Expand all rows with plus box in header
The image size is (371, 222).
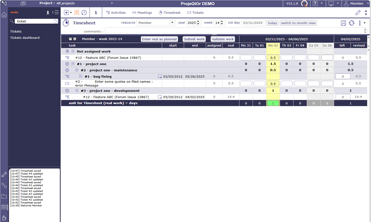tap(75, 39)
